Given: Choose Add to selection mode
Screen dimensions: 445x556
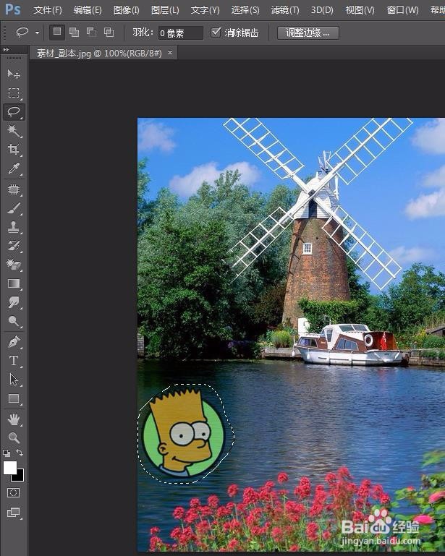Looking at the screenshot, I should point(74,33).
